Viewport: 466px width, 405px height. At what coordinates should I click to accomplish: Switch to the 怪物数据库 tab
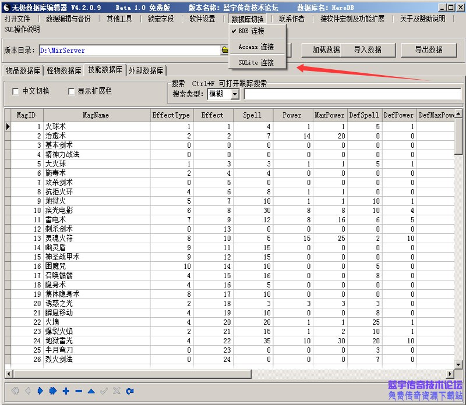coord(64,71)
